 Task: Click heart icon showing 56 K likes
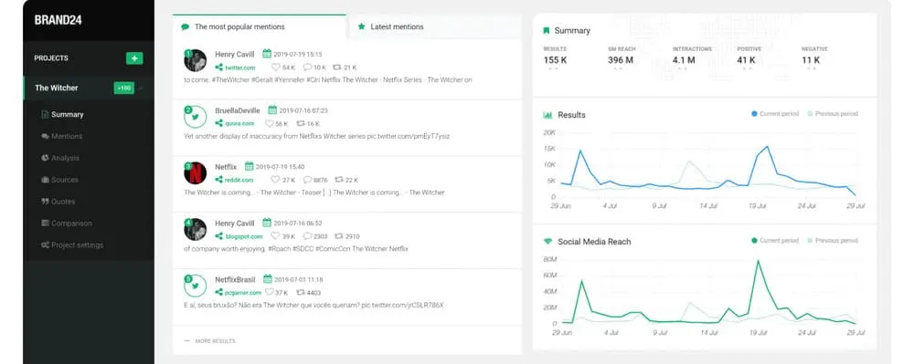point(269,124)
